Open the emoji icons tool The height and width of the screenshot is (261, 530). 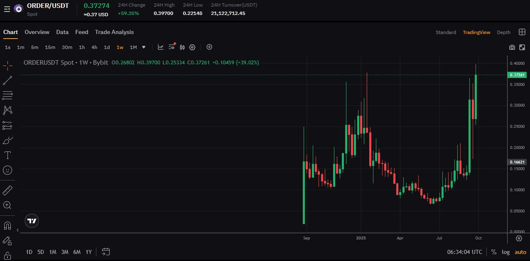coord(7,170)
